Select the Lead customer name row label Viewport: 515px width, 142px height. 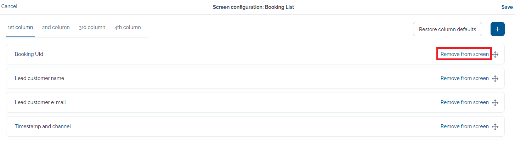click(39, 78)
